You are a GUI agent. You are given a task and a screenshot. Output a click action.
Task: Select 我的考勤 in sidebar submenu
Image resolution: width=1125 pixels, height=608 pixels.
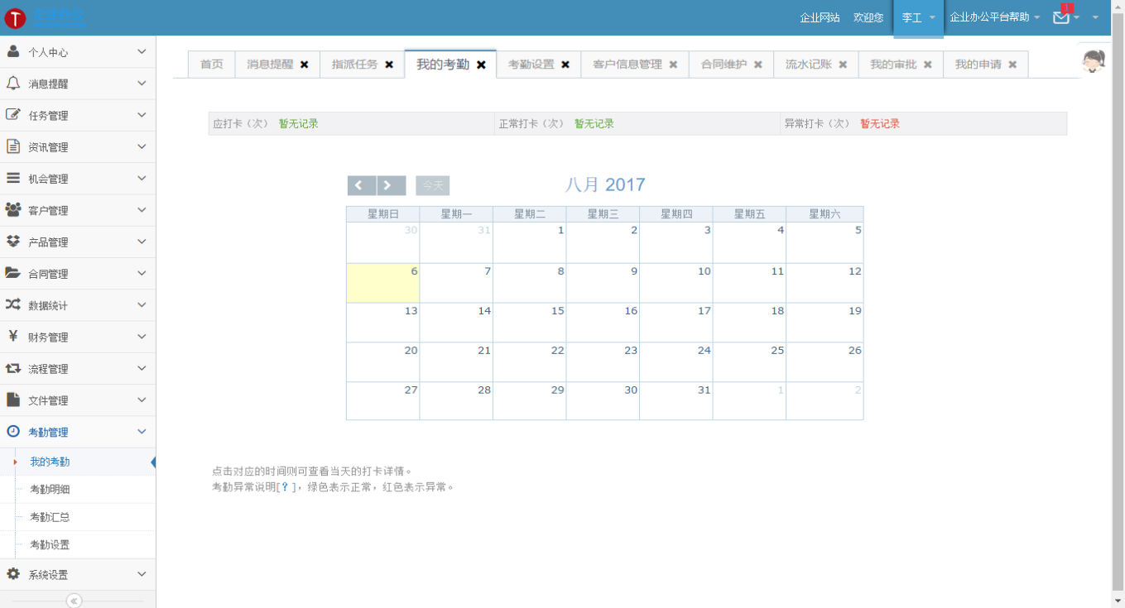pos(50,462)
